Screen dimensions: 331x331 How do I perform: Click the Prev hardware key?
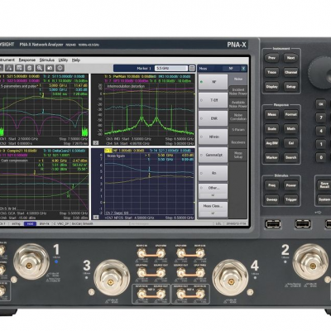pyautogui.click(x=271, y=58)
